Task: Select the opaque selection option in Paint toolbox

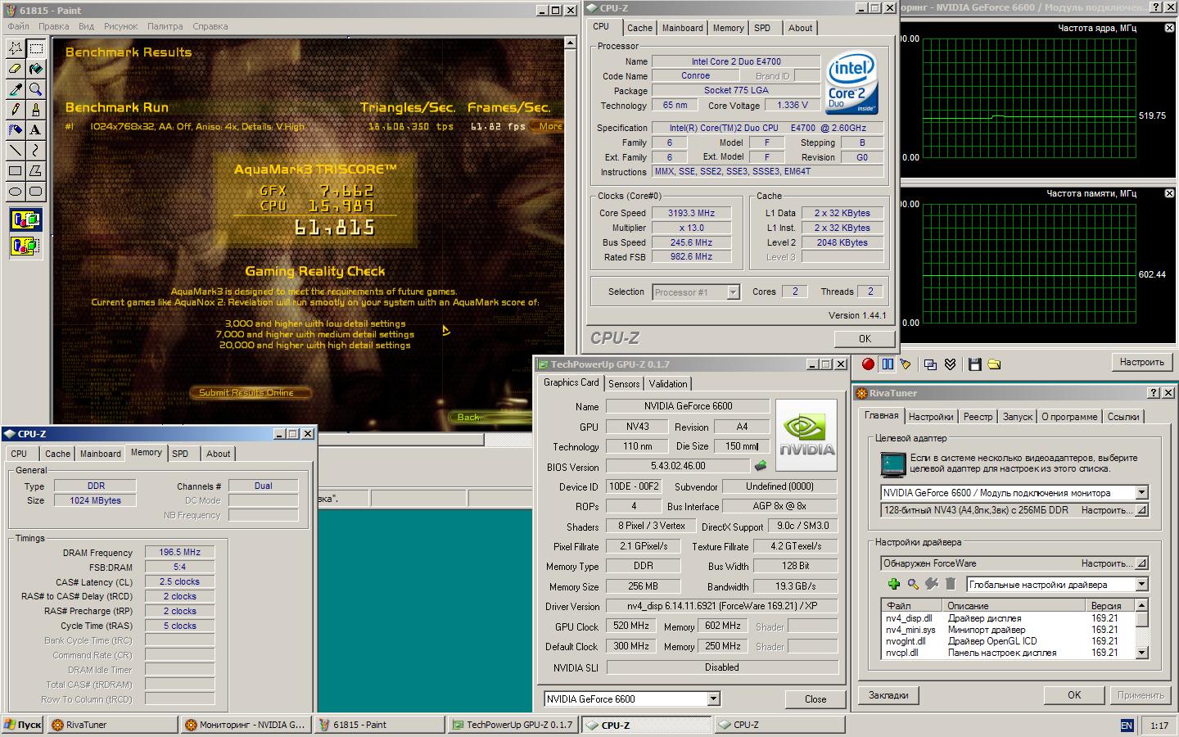Action: click(x=25, y=219)
